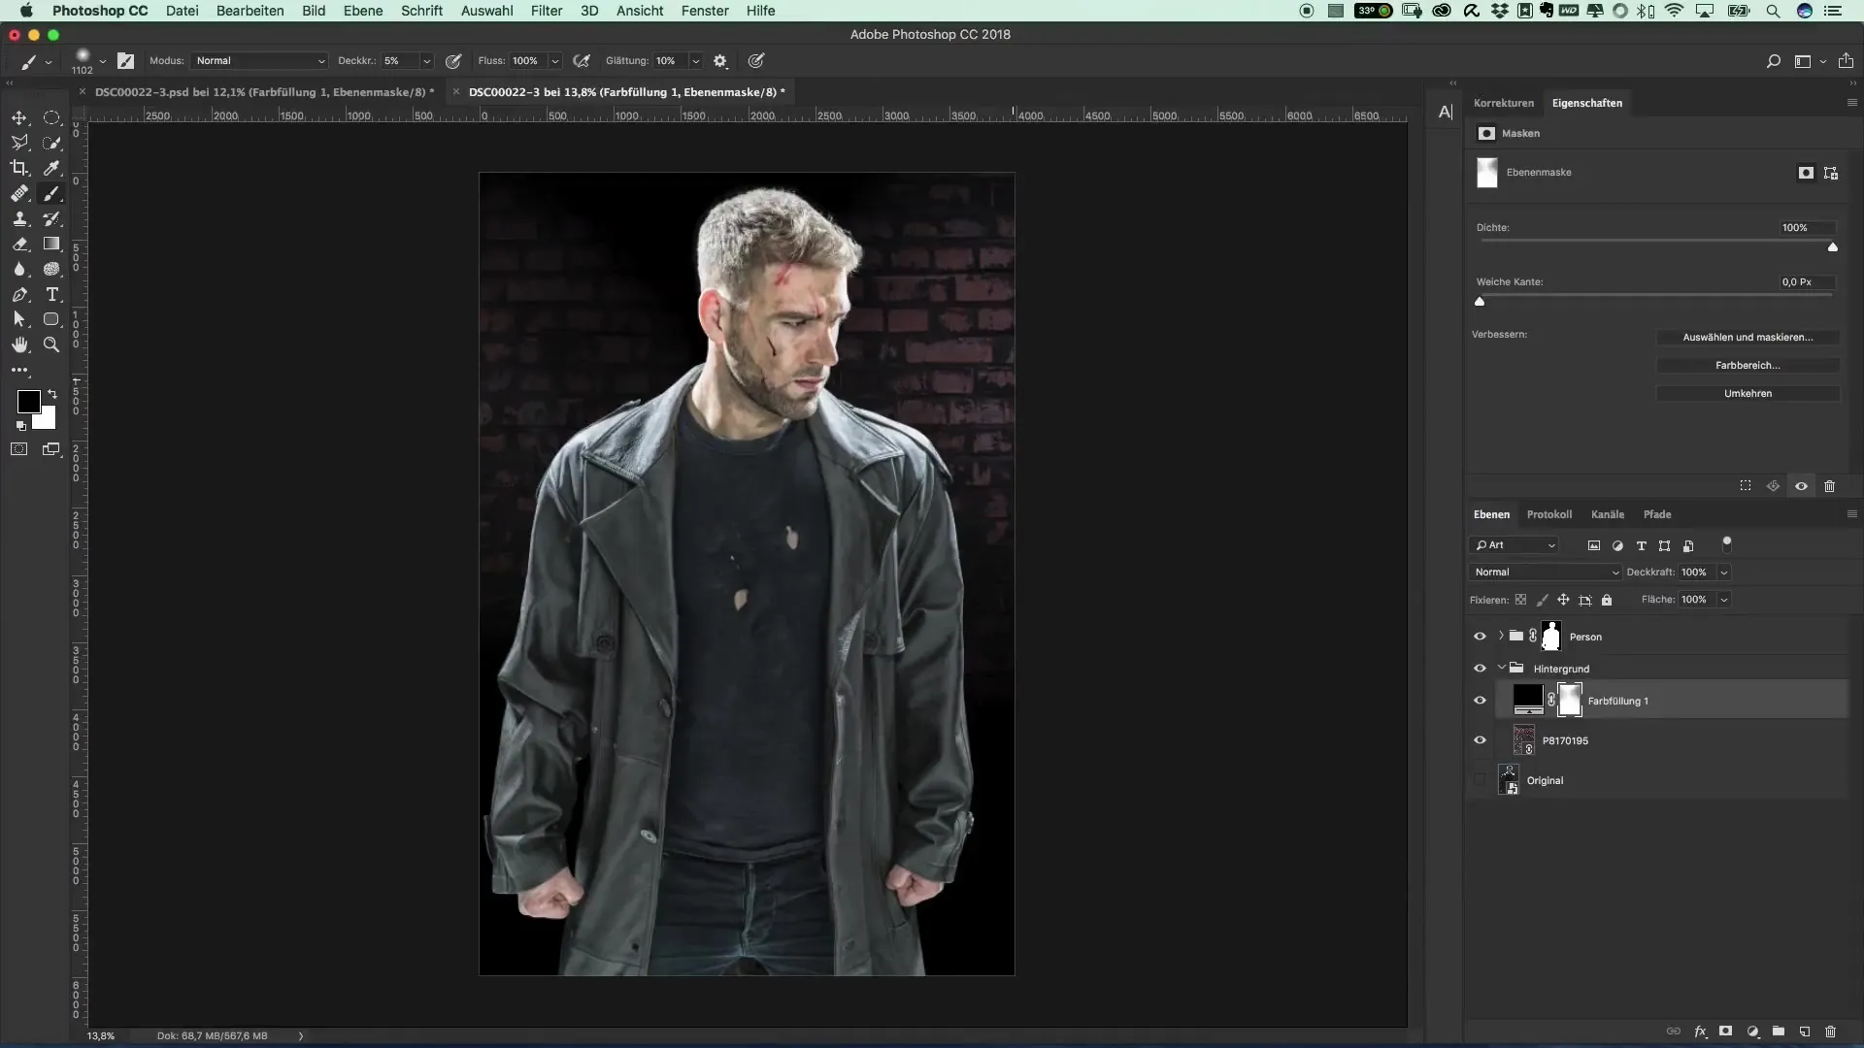The height and width of the screenshot is (1048, 1864).
Task: Open the Auswahl menu
Action: click(x=487, y=11)
